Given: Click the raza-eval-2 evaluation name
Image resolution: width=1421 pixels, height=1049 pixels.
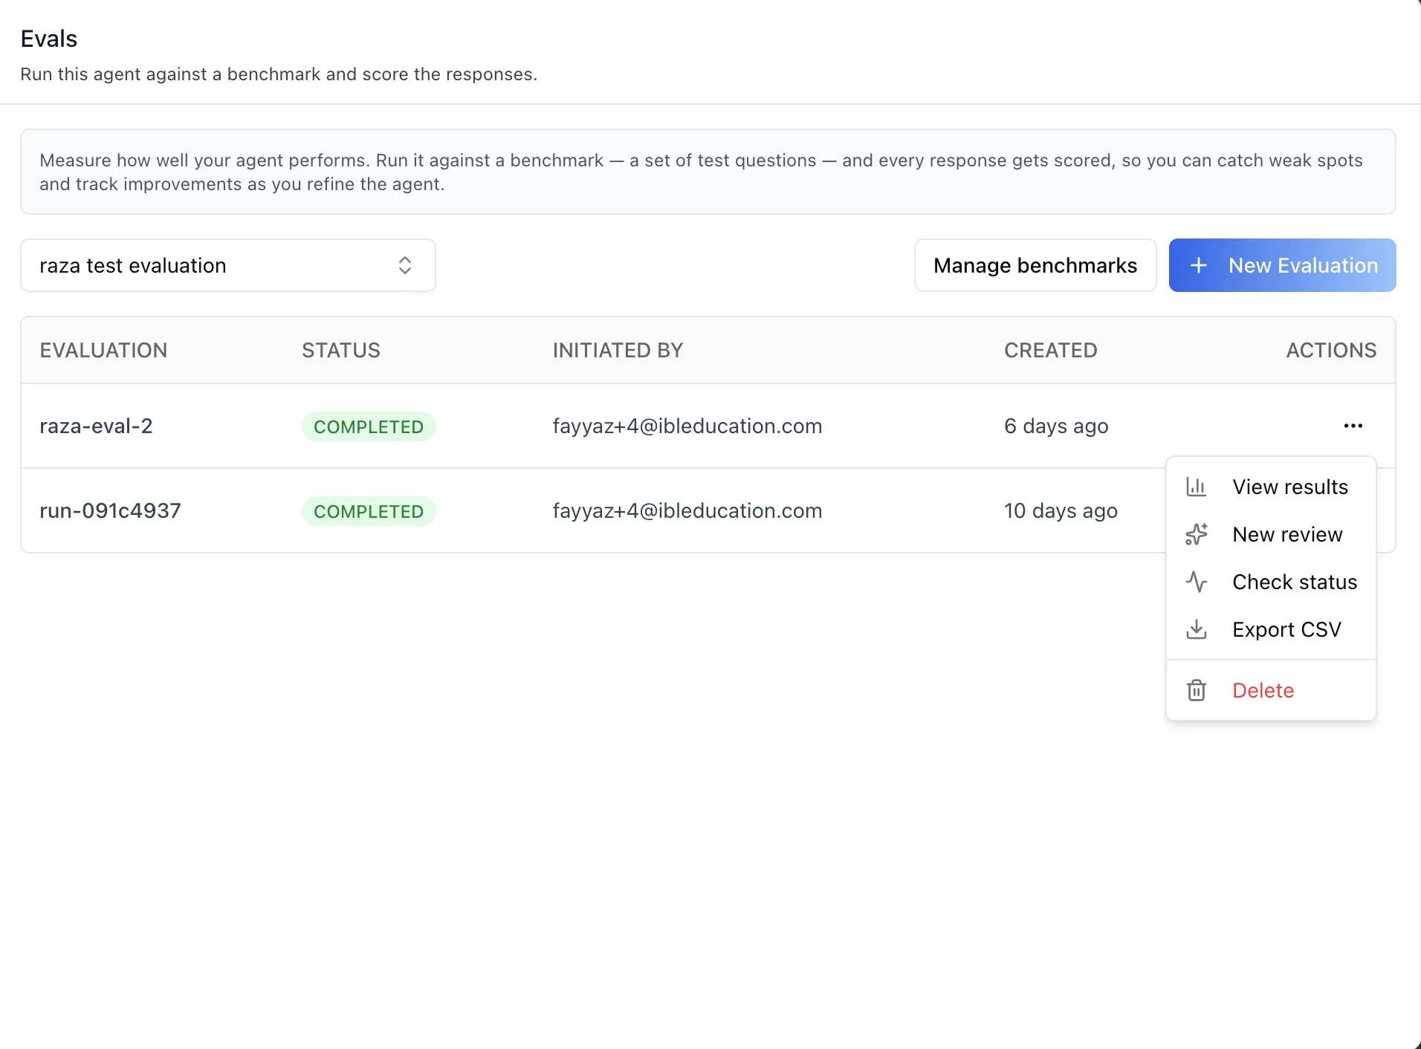Looking at the screenshot, I should [96, 426].
